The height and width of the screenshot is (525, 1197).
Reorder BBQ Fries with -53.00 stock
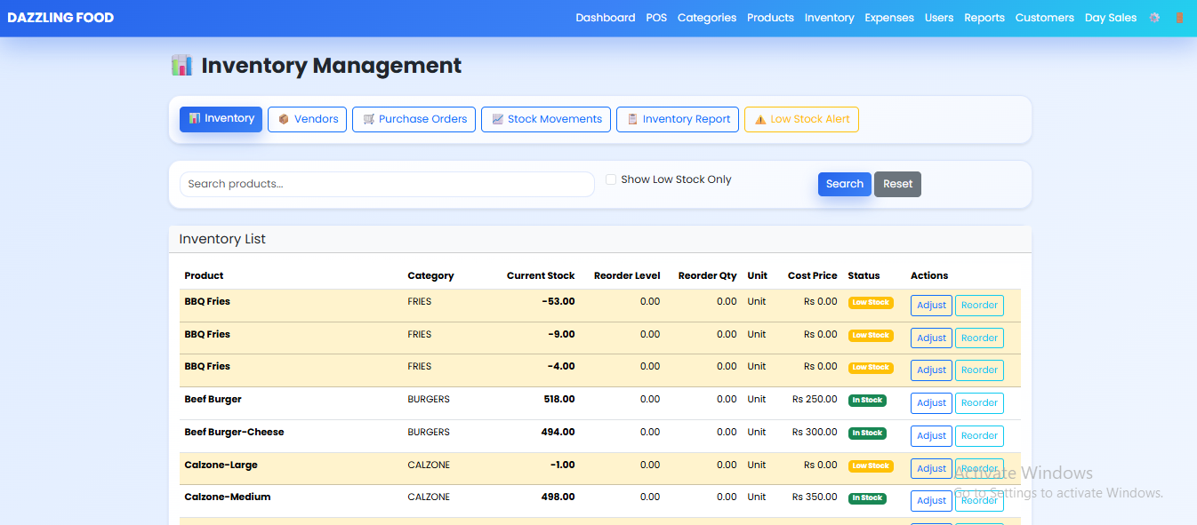[979, 306]
